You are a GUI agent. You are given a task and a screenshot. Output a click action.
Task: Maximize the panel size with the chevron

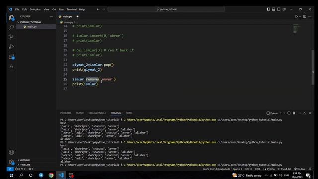click(x=305, y=113)
